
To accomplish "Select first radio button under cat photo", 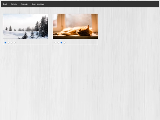I will pyautogui.click(x=55, y=43).
